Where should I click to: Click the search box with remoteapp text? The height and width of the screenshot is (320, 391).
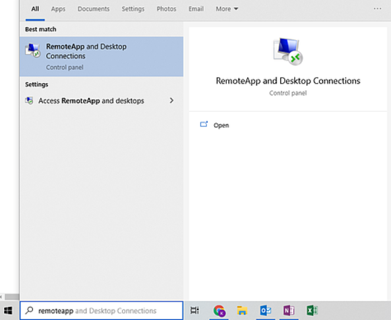pyautogui.click(x=102, y=311)
